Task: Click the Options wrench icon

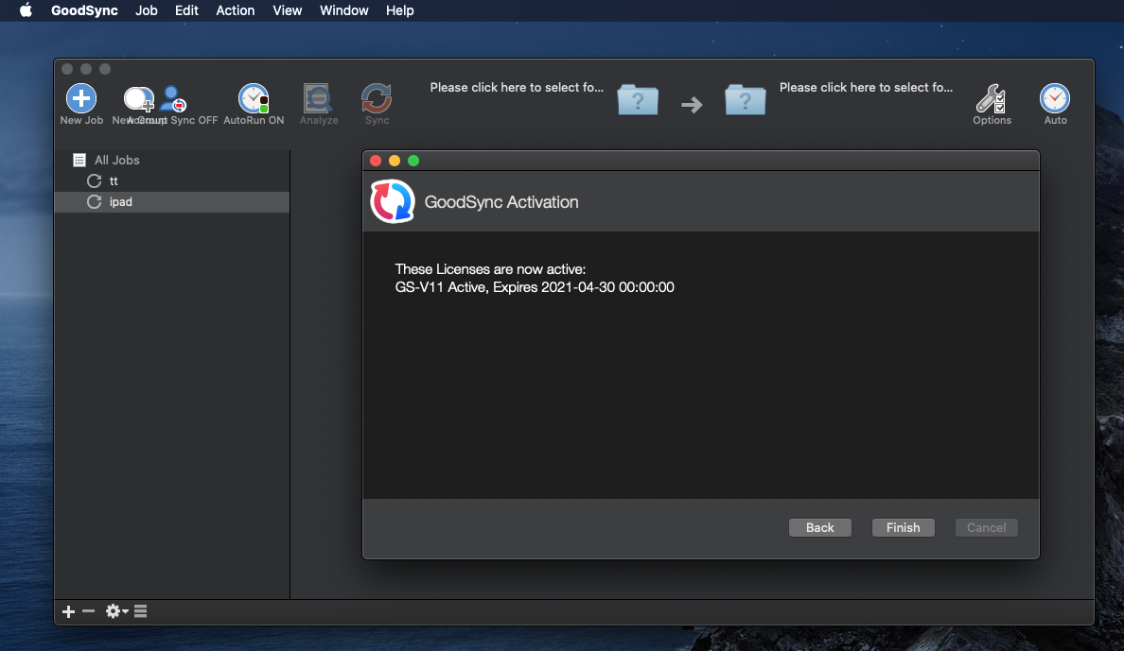Action: [x=992, y=99]
